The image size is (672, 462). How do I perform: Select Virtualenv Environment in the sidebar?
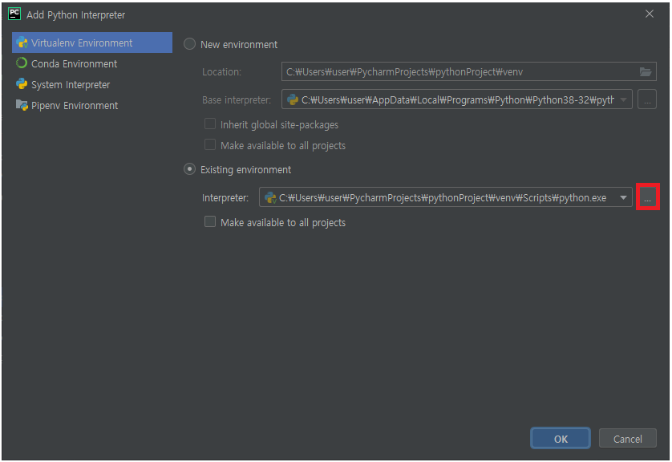pos(92,43)
